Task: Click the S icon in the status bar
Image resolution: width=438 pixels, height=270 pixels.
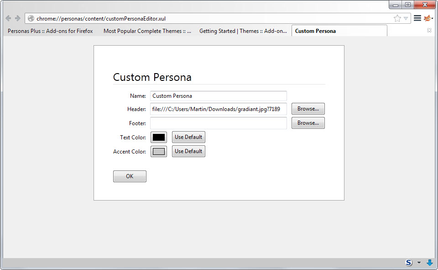Action: tap(409, 262)
